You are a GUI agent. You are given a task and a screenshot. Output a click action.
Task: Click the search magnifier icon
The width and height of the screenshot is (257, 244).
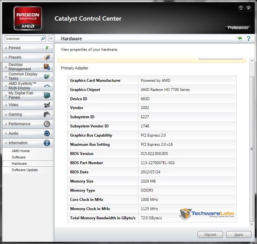click(43, 39)
